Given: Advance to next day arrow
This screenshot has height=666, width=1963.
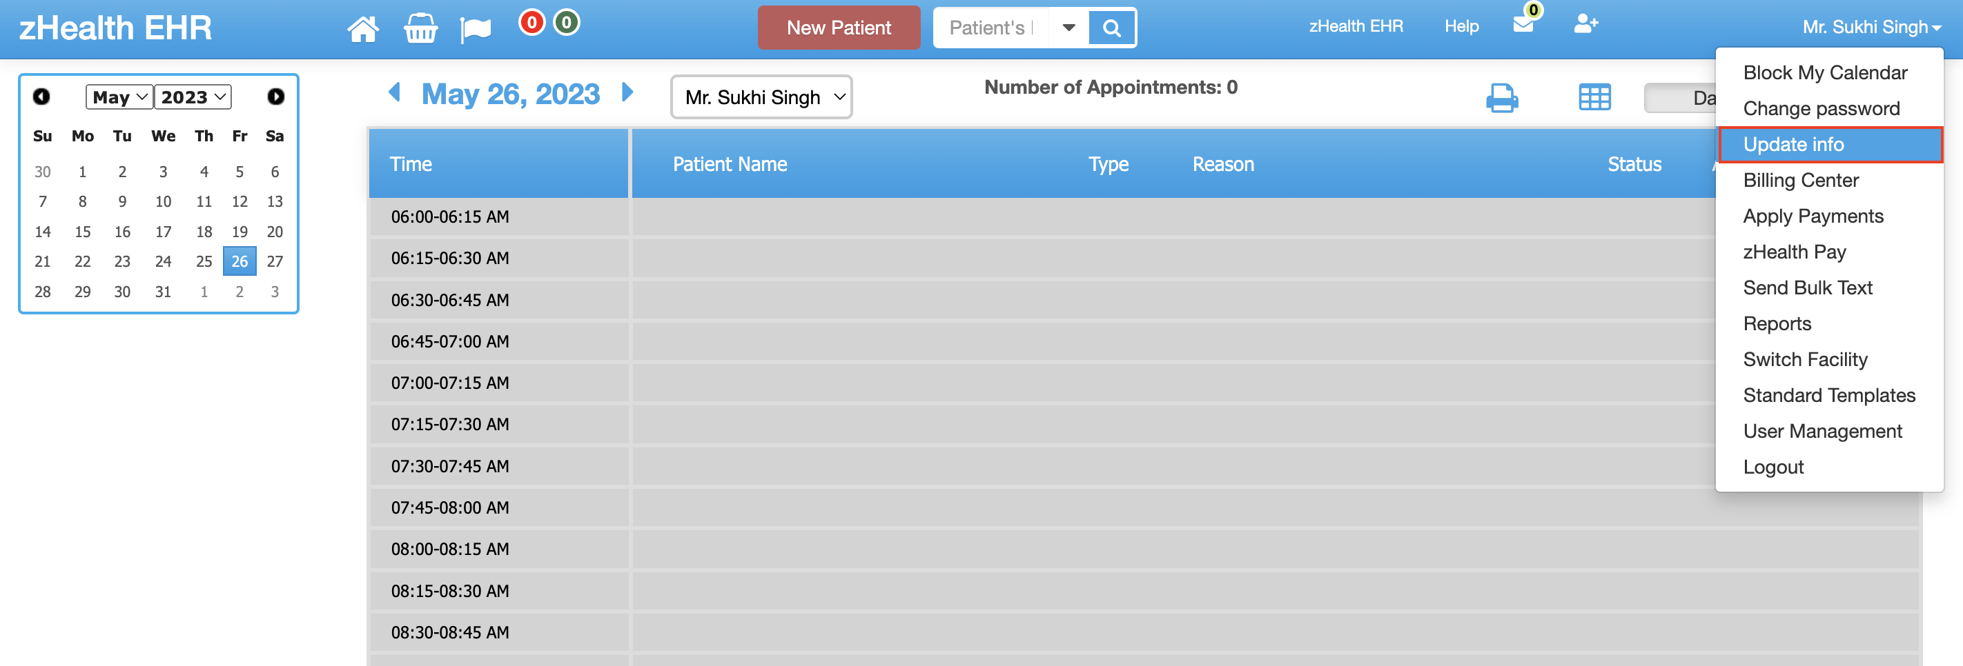Looking at the screenshot, I should click(x=627, y=93).
